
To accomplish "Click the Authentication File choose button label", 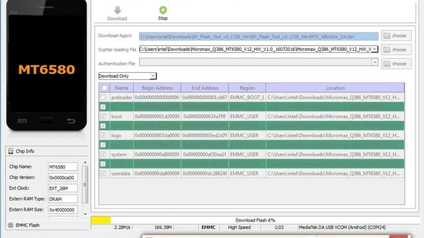I will coord(399,63).
